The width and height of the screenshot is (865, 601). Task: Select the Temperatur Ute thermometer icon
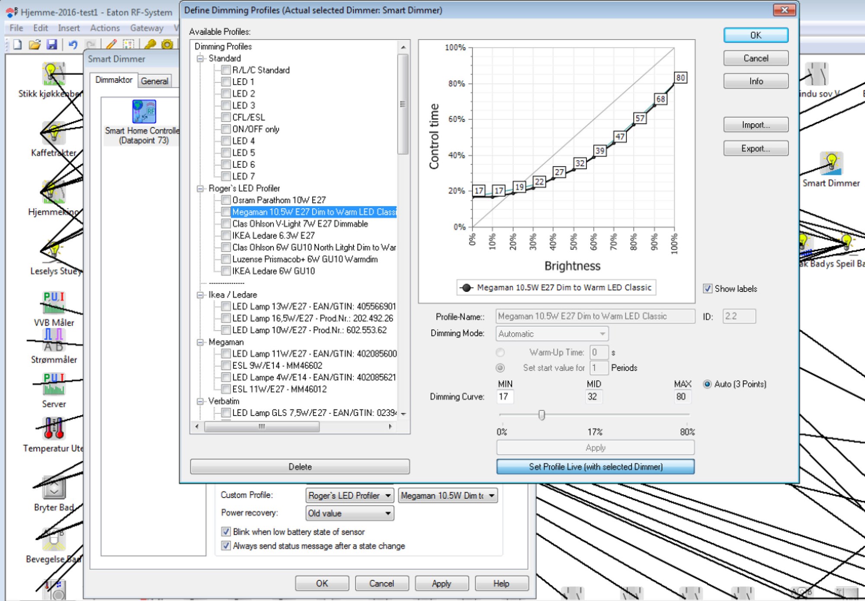pyautogui.click(x=54, y=428)
